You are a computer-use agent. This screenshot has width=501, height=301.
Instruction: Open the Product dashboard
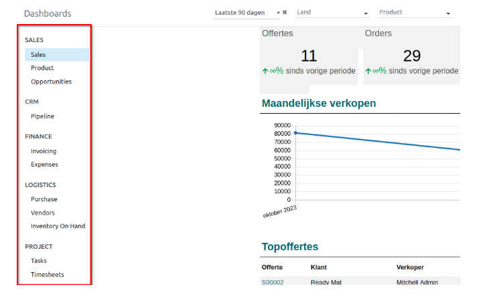(42, 68)
